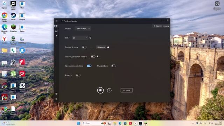The width and height of the screenshot is (224, 126).
Task: Open File Explorer from the taskbar
Action: point(115,123)
